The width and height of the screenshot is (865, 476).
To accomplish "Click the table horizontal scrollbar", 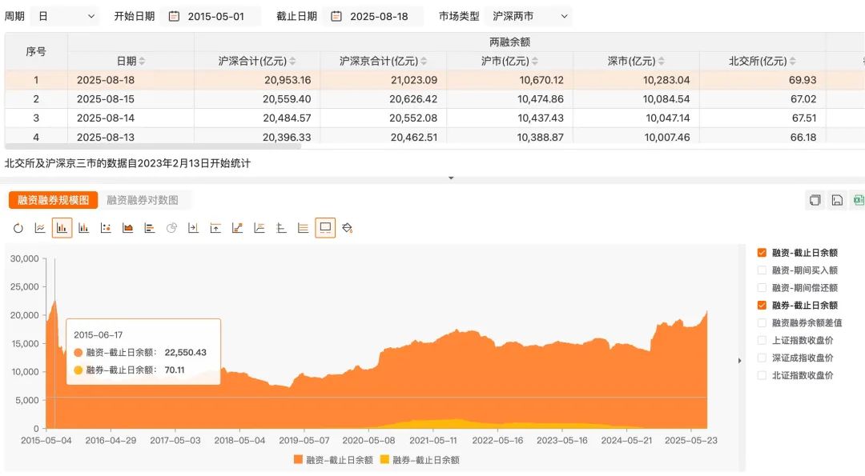I will (x=153, y=146).
